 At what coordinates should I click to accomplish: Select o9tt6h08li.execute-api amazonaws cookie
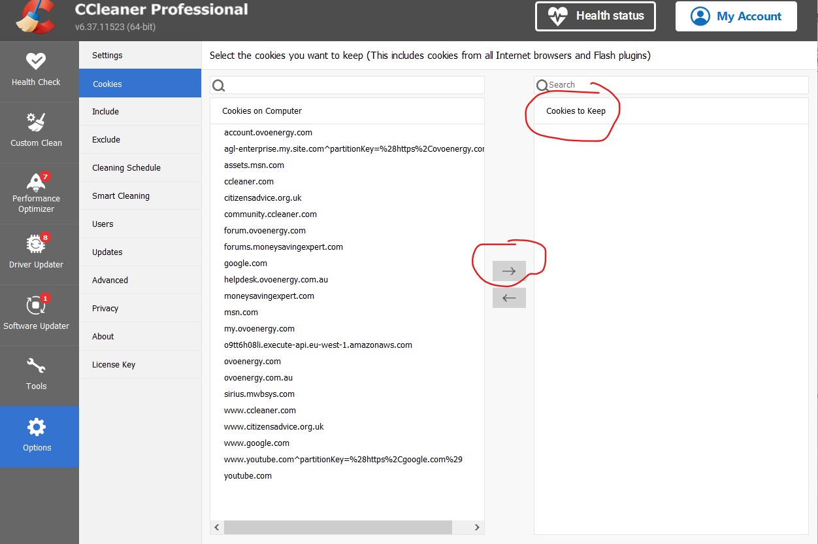click(x=318, y=345)
